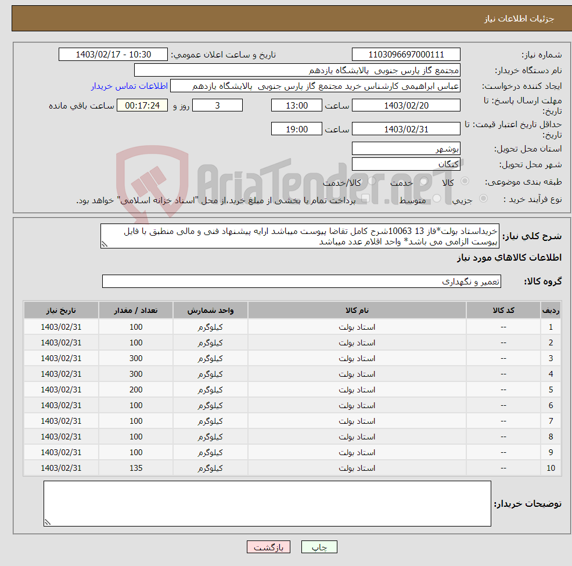Click the تاریخ نیاز column header

61,311
